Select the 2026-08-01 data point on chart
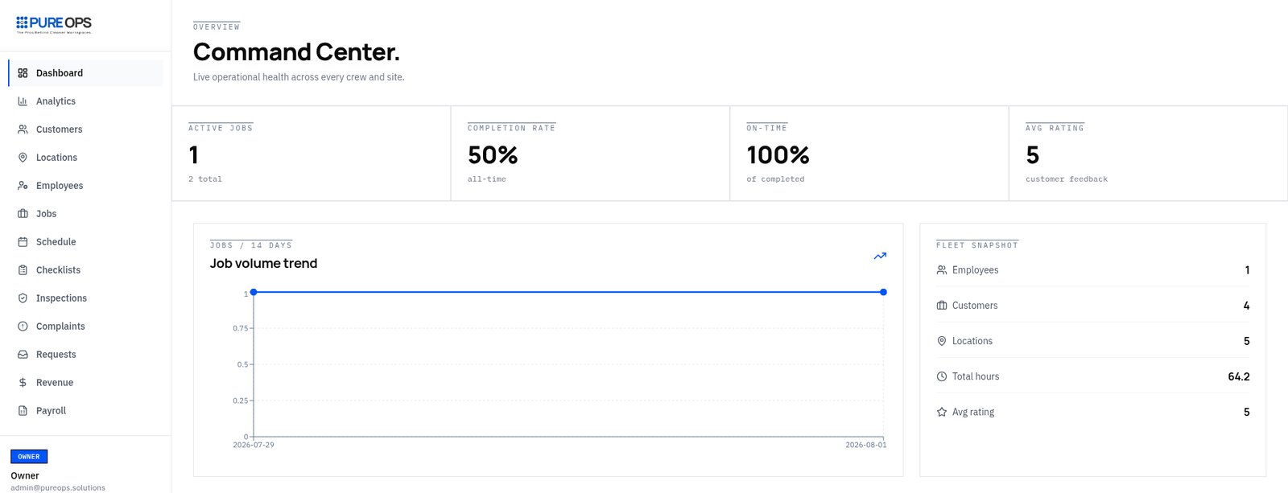The width and height of the screenshot is (1288, 493). (883, 292)
